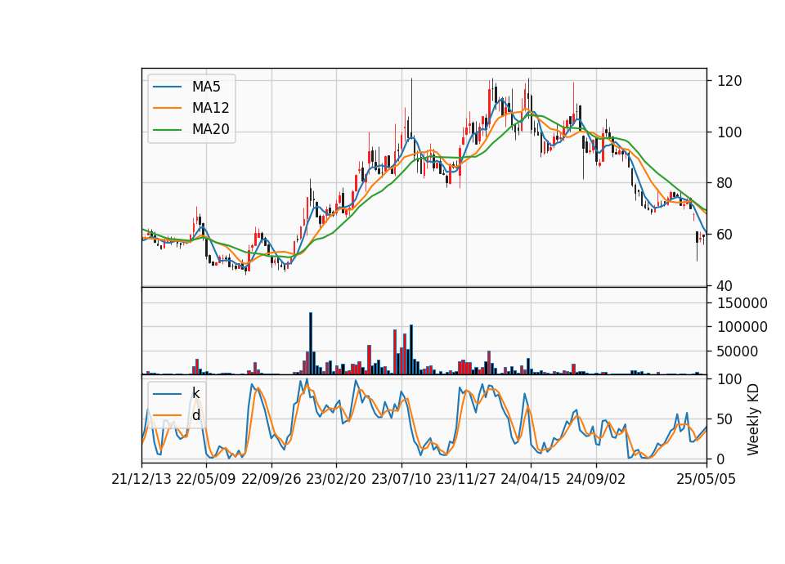Click the d legend label in KD panel
The width and height of the screenshot is (785, 564).
(x=196, y=415)
